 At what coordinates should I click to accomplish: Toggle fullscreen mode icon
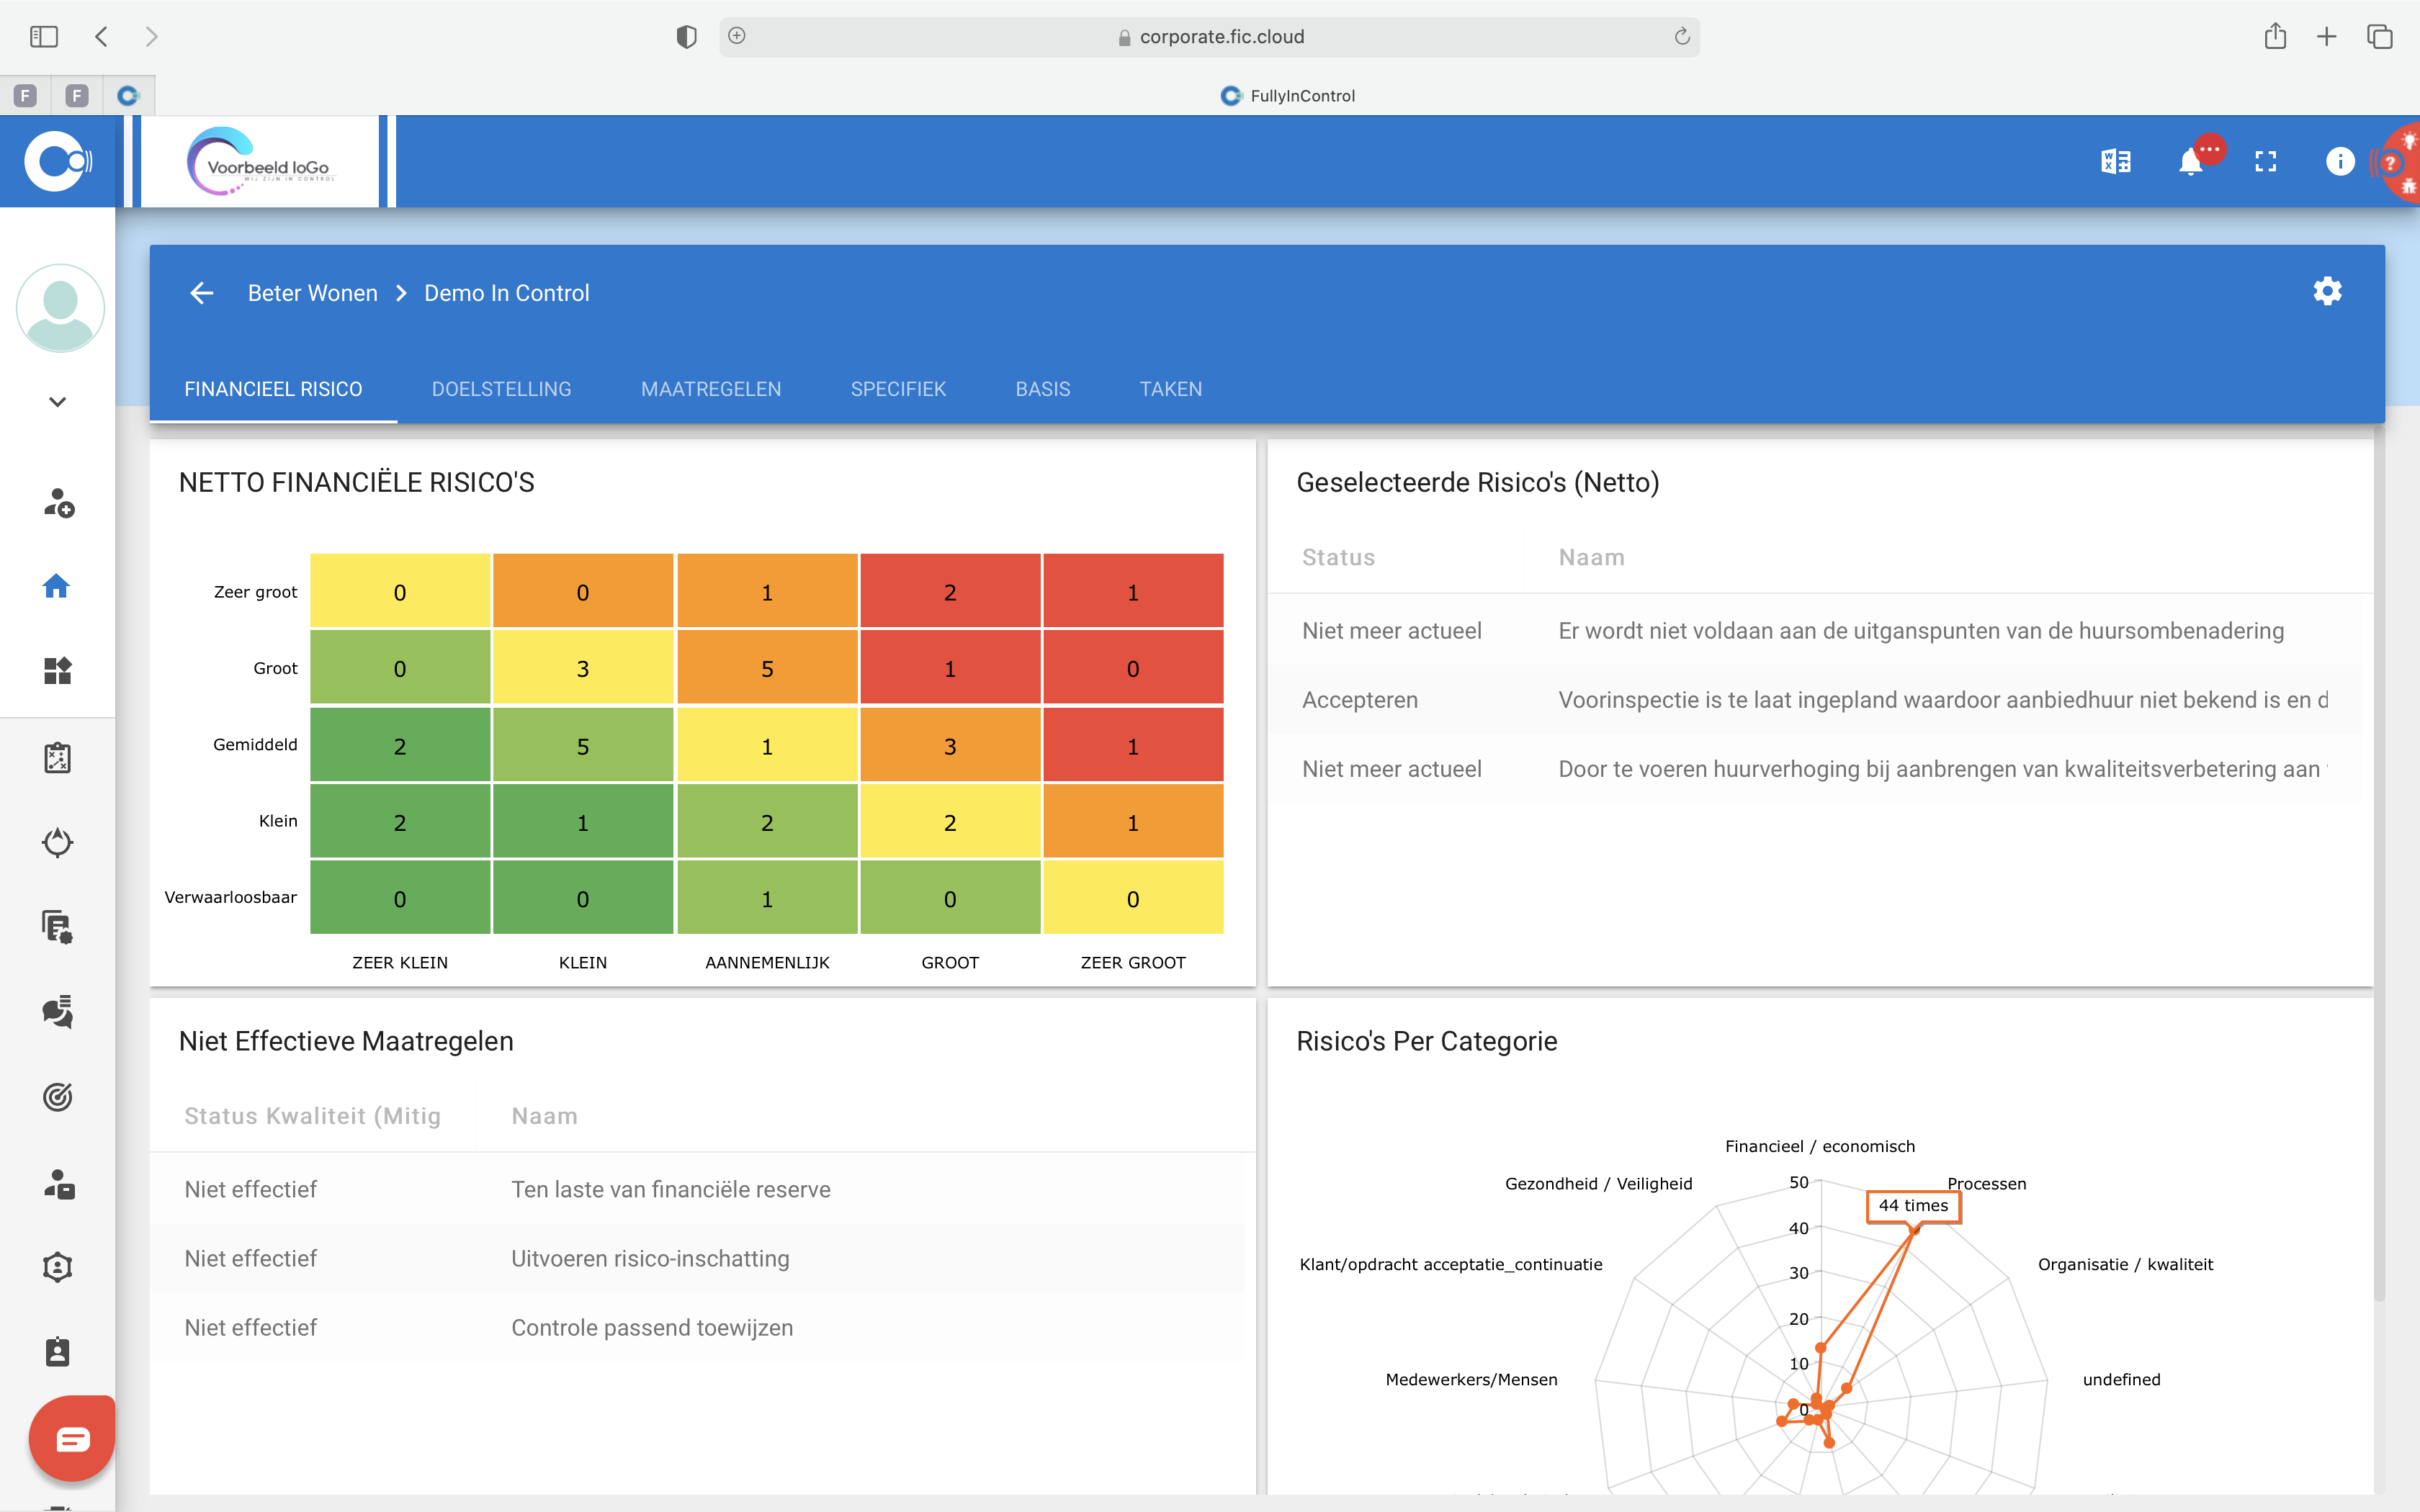pyautogui.click(x=2265, y=161)
